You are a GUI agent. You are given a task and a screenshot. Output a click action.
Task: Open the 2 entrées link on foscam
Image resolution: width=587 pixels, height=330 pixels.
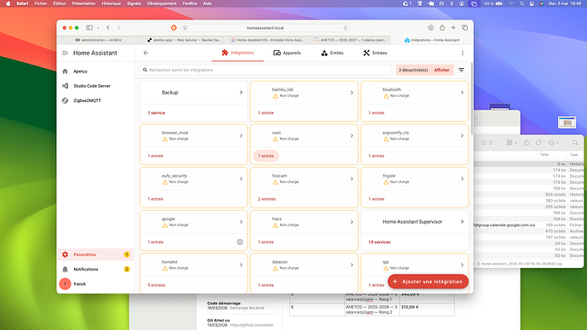coord(267,199)
